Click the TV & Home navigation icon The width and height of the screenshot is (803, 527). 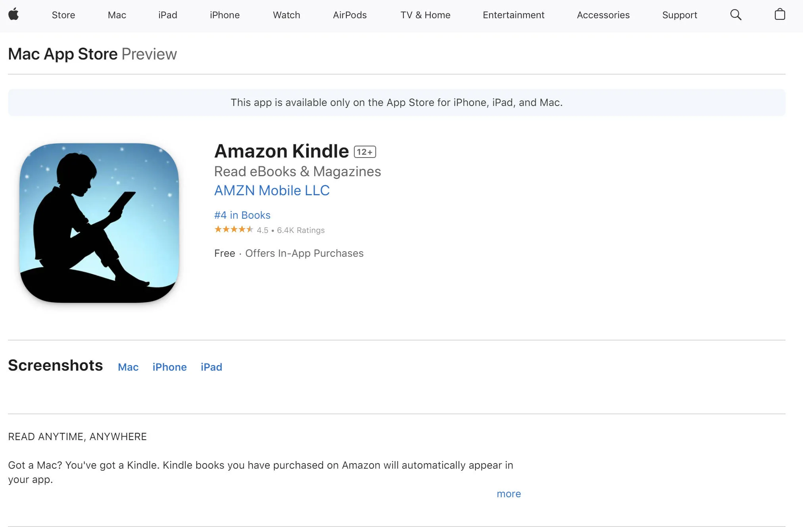click(425, 15)
